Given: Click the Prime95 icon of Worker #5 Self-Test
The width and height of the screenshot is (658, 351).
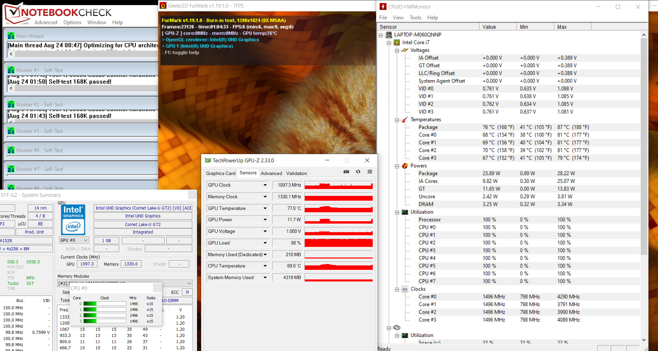Looking at the screenshot, I should click(x=11, y=131).
